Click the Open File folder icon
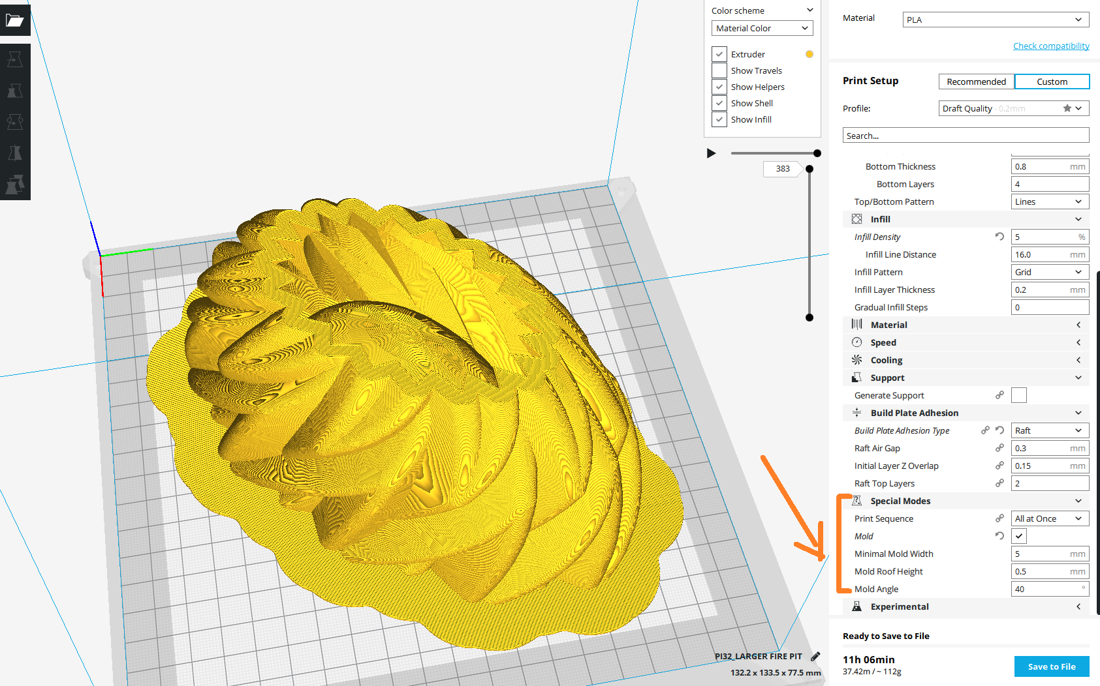 pyautogui.click(x=14, y=20)
